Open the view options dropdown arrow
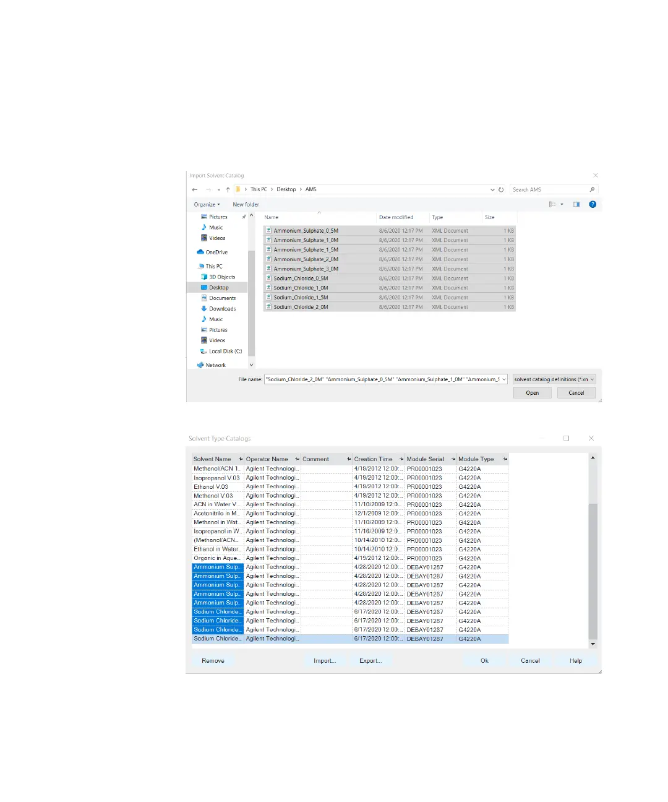The height and width of the screenshot is (802, 668). [x=562, y=204]
